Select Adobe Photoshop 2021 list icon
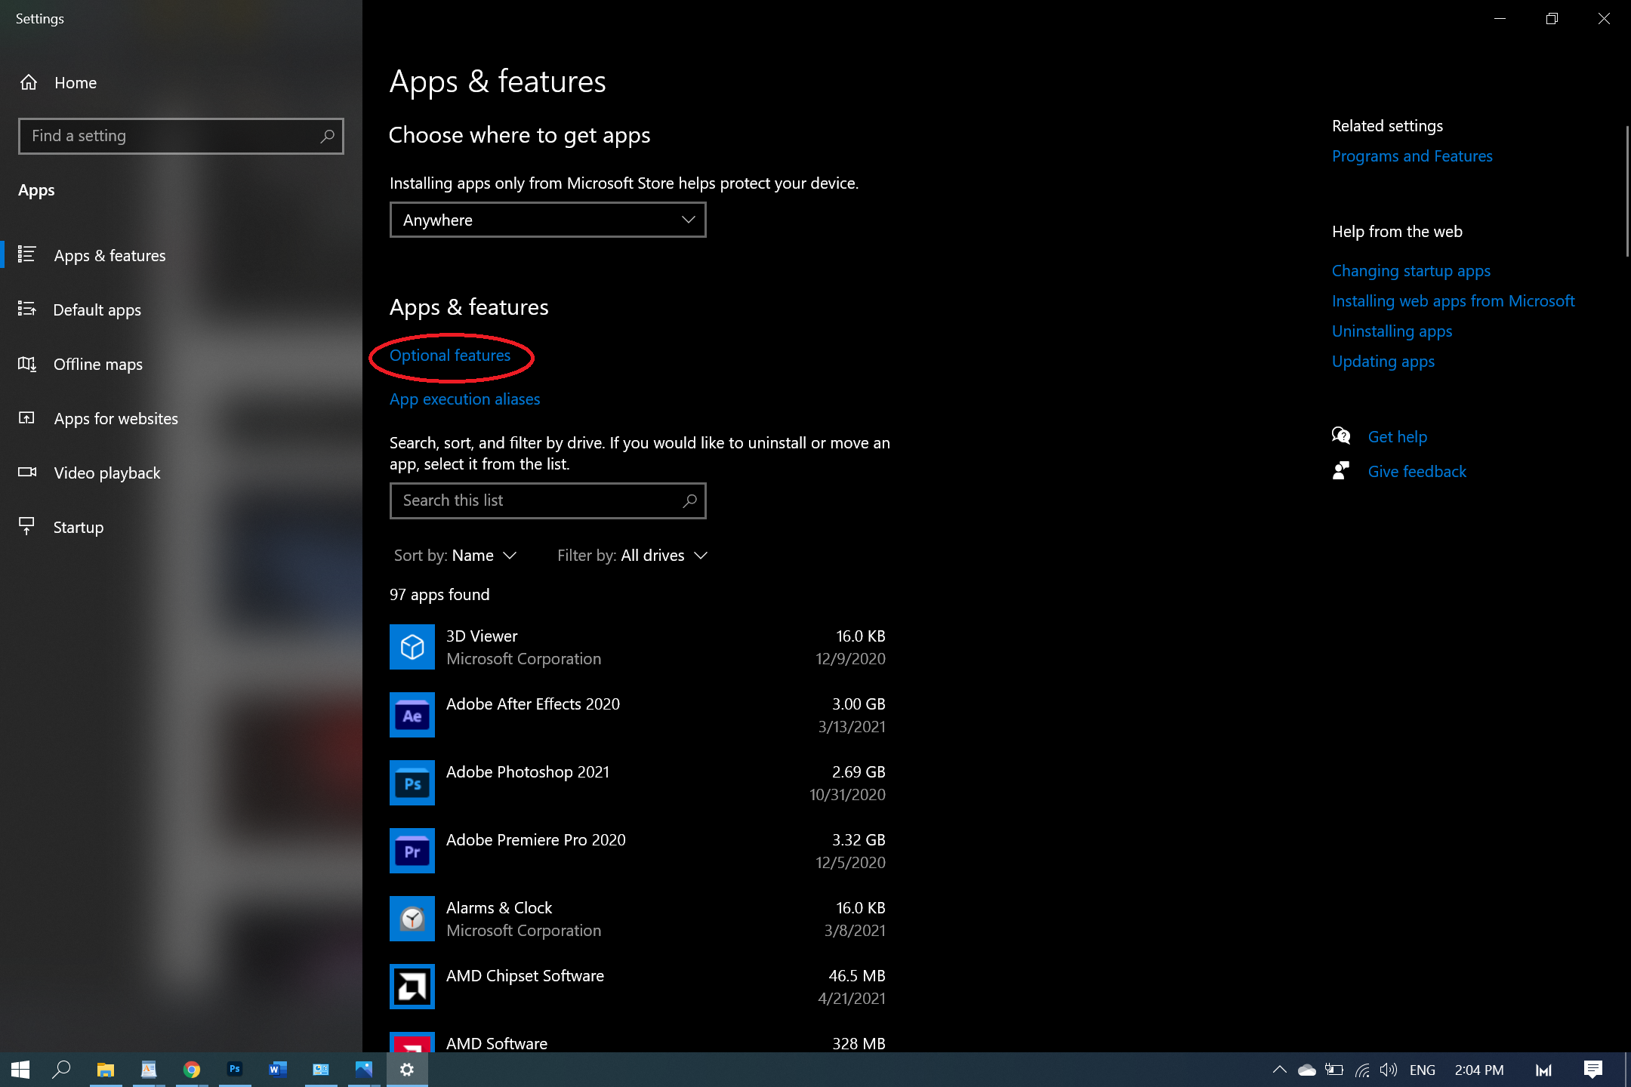This screenshot has height=1087, width=1631. coord(412,783)
